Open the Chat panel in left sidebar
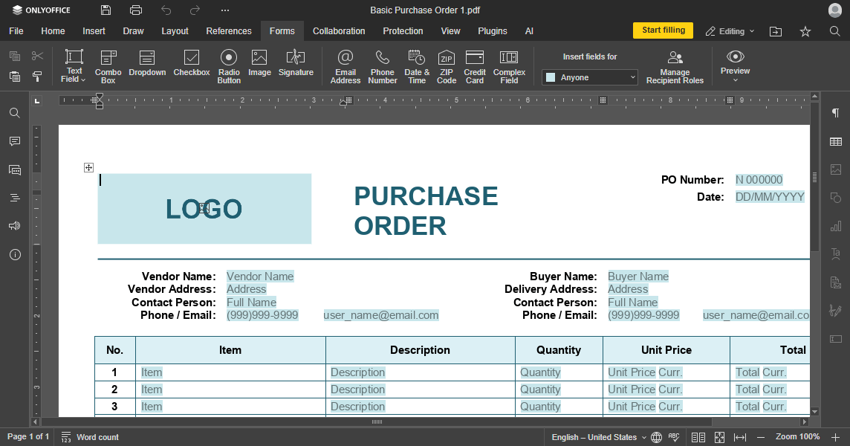Image resolution: width=850 pixels, height=446 pixels. coord(15,169)
